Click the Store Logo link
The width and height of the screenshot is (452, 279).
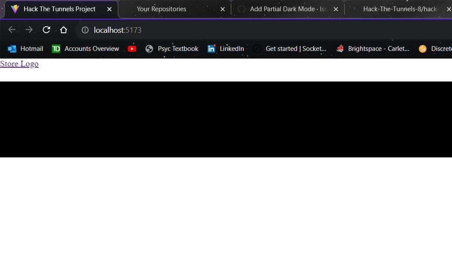tap(19, 64)
